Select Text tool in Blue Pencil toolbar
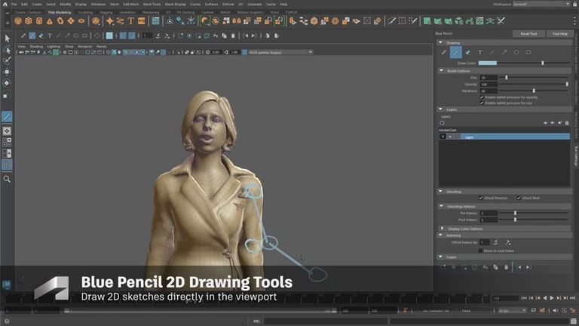 tap(50, 36)
